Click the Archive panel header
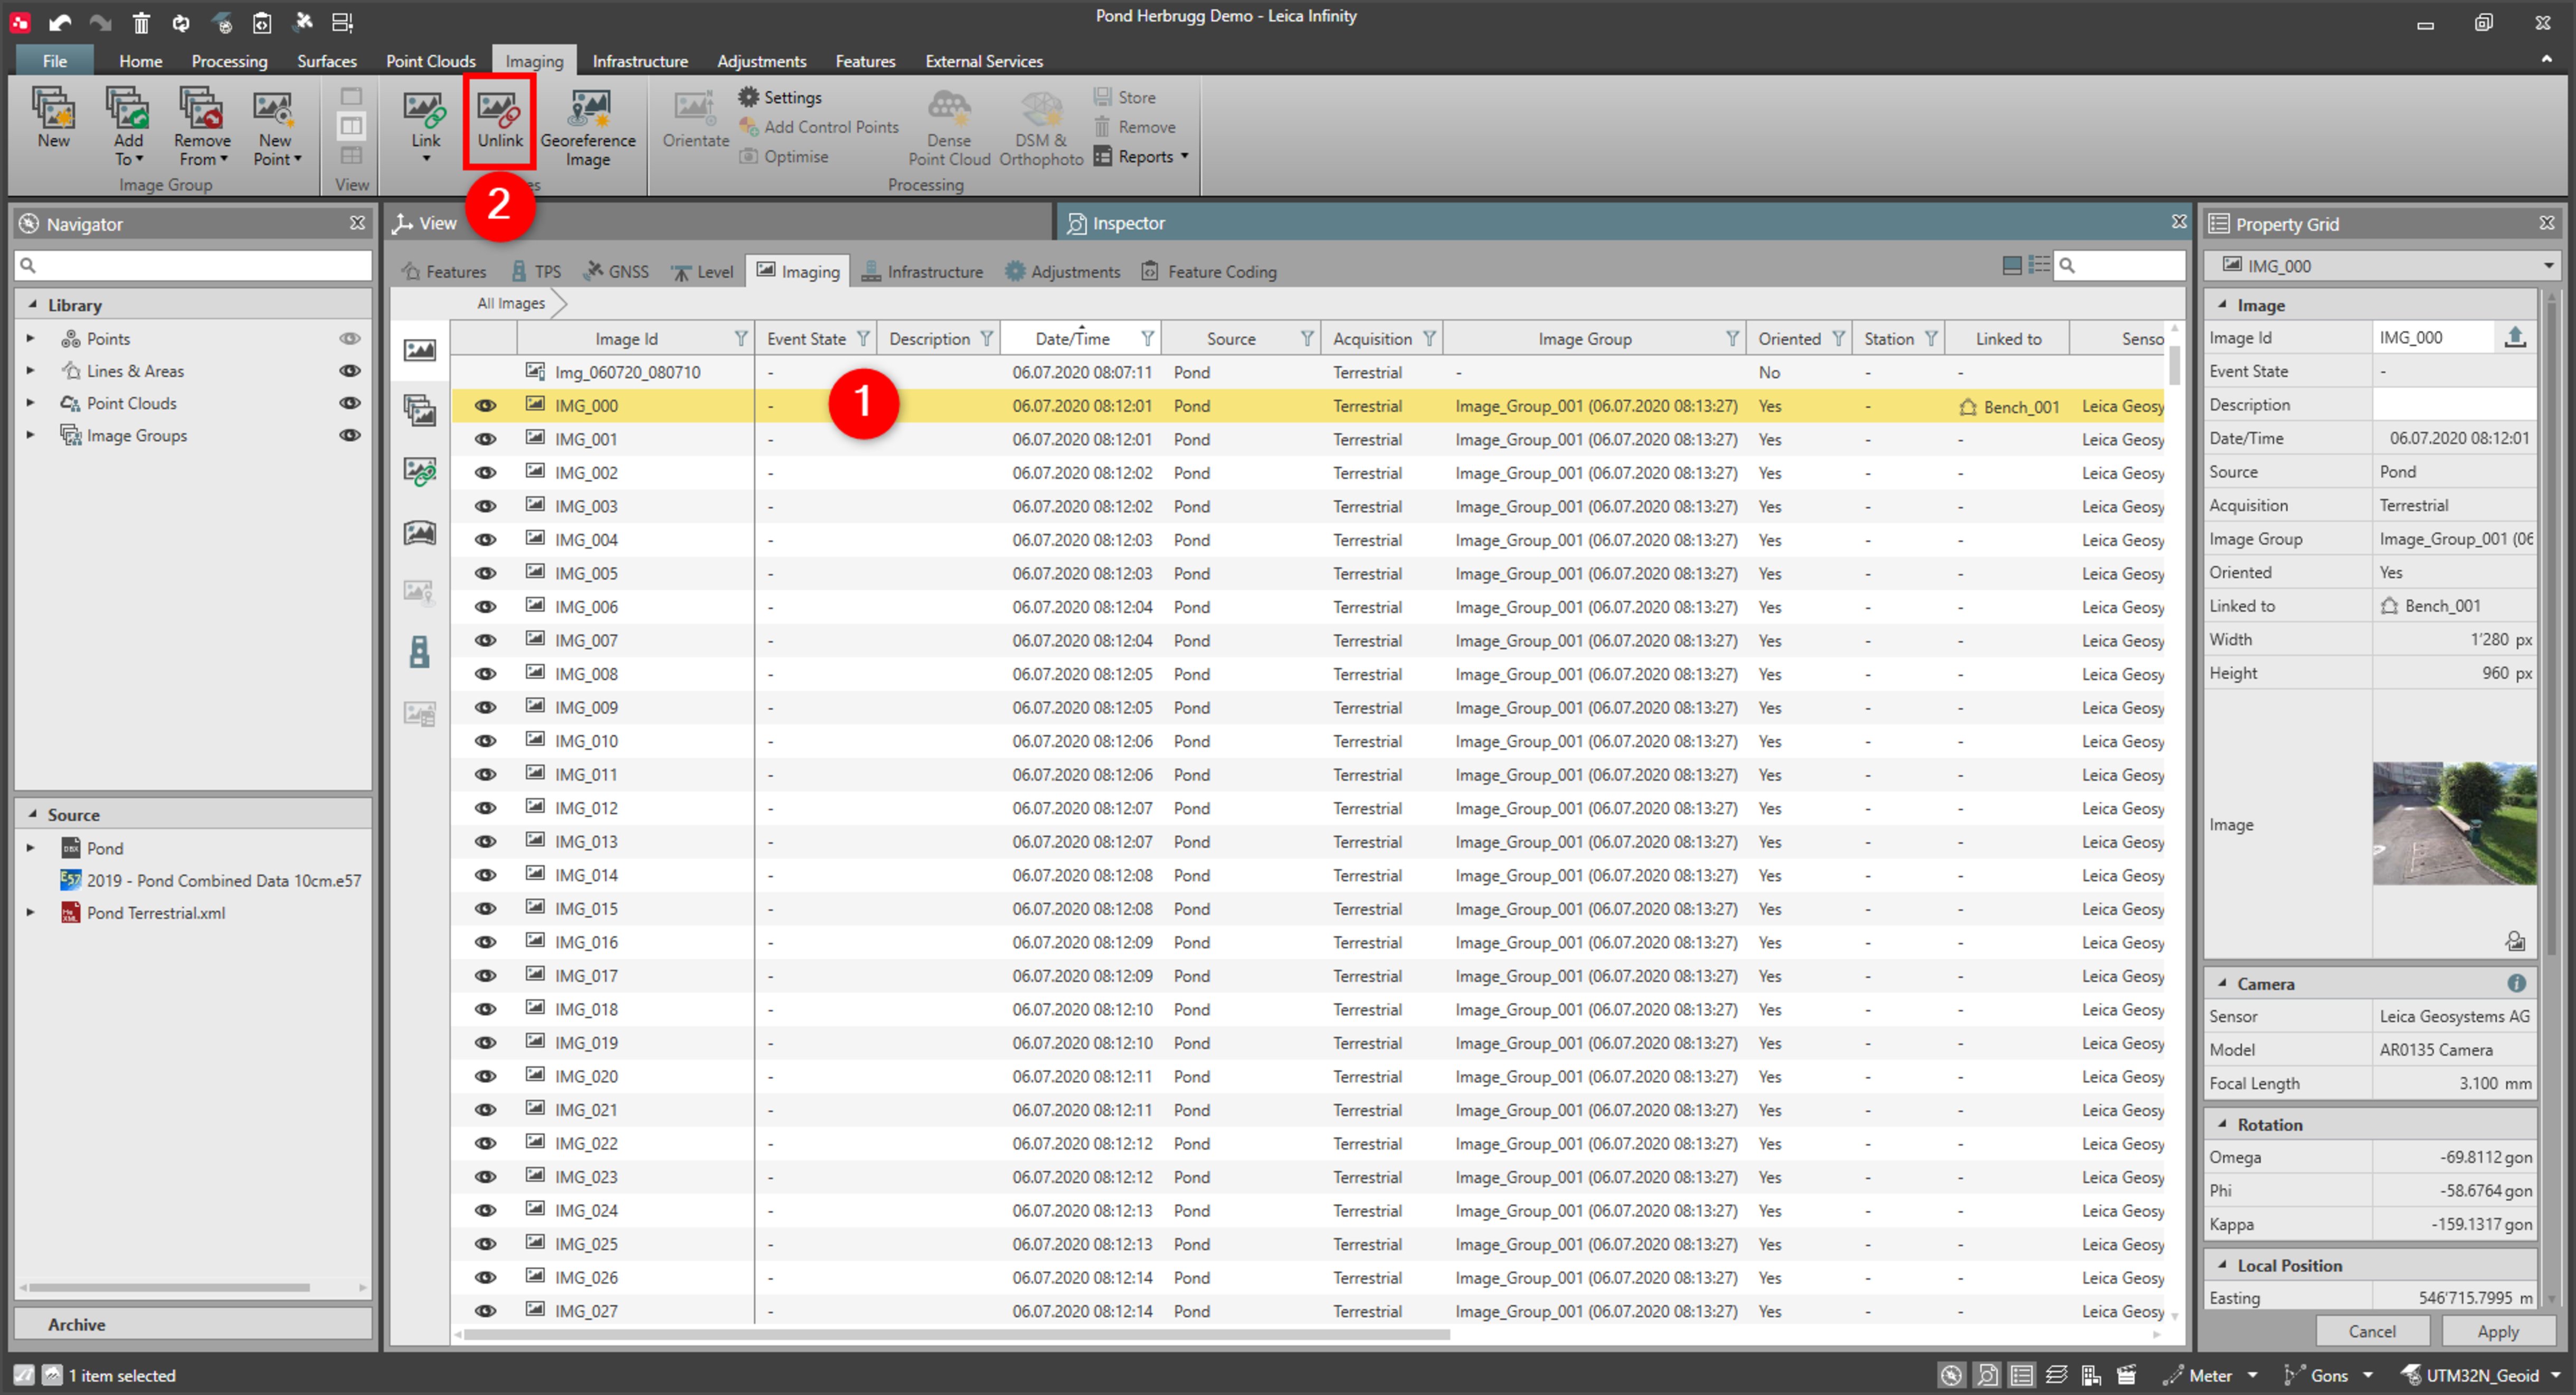 193,1324
